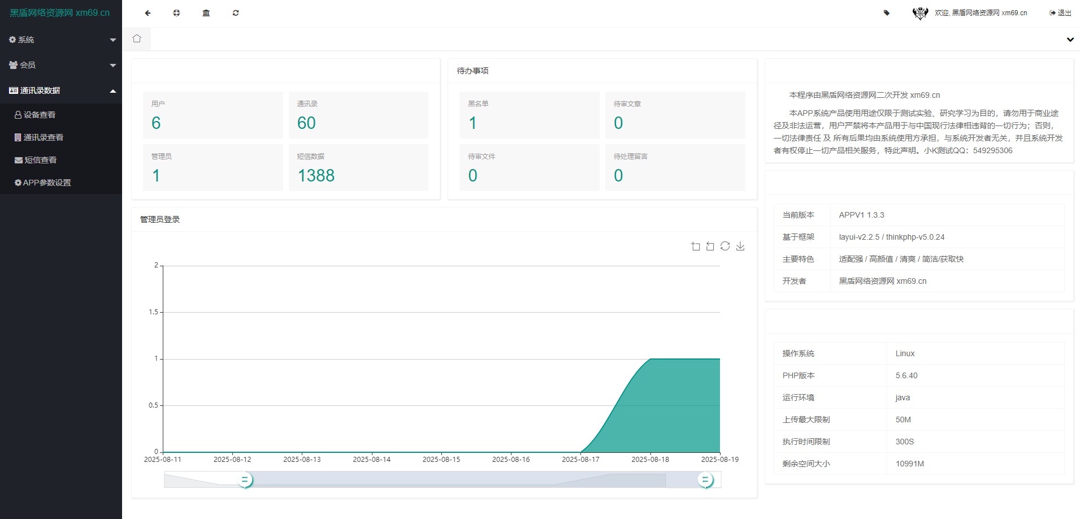The height and width of the screenshot is (519, 1080).
Task: Collapse the 通讯录数据 menu
Action: [x=61, y=90]
